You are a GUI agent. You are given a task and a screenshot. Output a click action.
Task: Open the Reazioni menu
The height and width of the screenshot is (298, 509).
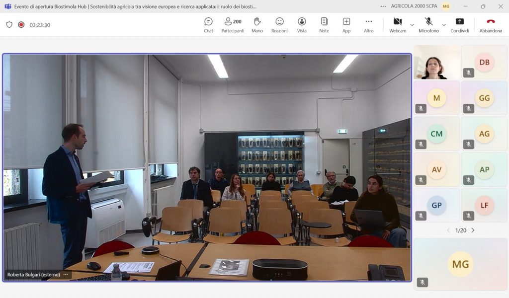279,24
